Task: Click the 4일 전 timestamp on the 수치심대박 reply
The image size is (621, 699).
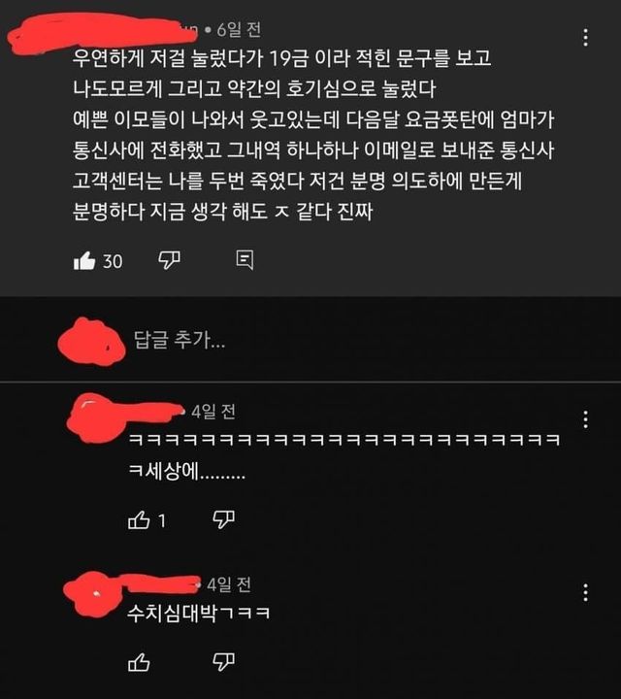Action: tap(229, 584)
